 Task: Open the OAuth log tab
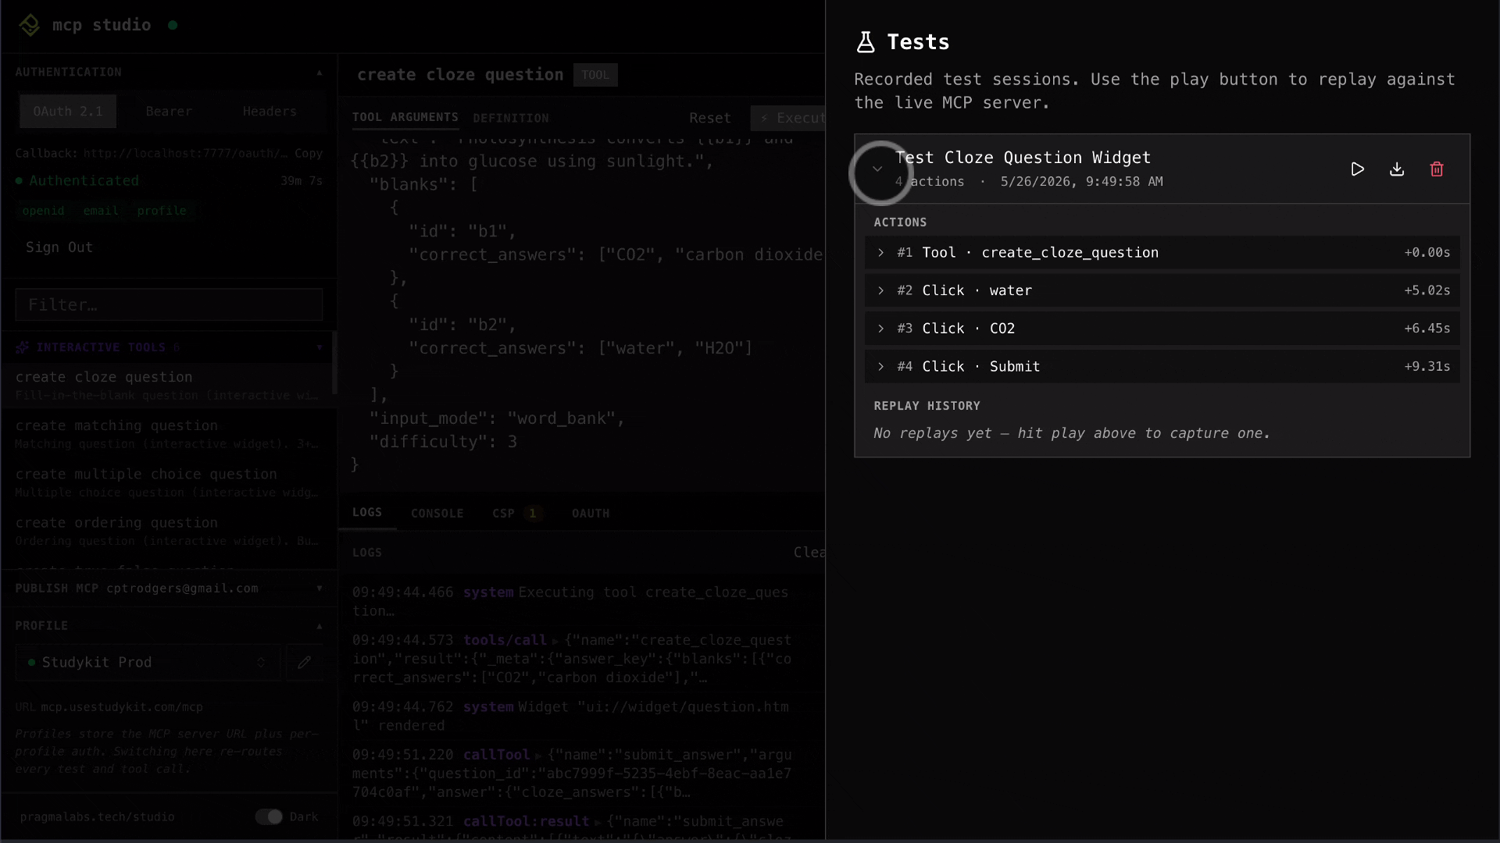(591, 514)
